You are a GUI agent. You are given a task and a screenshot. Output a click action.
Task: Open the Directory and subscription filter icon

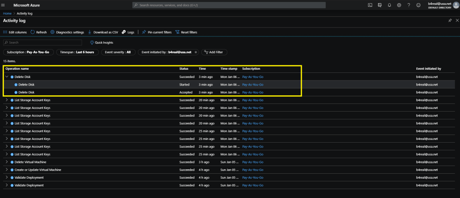pos(380,5)
